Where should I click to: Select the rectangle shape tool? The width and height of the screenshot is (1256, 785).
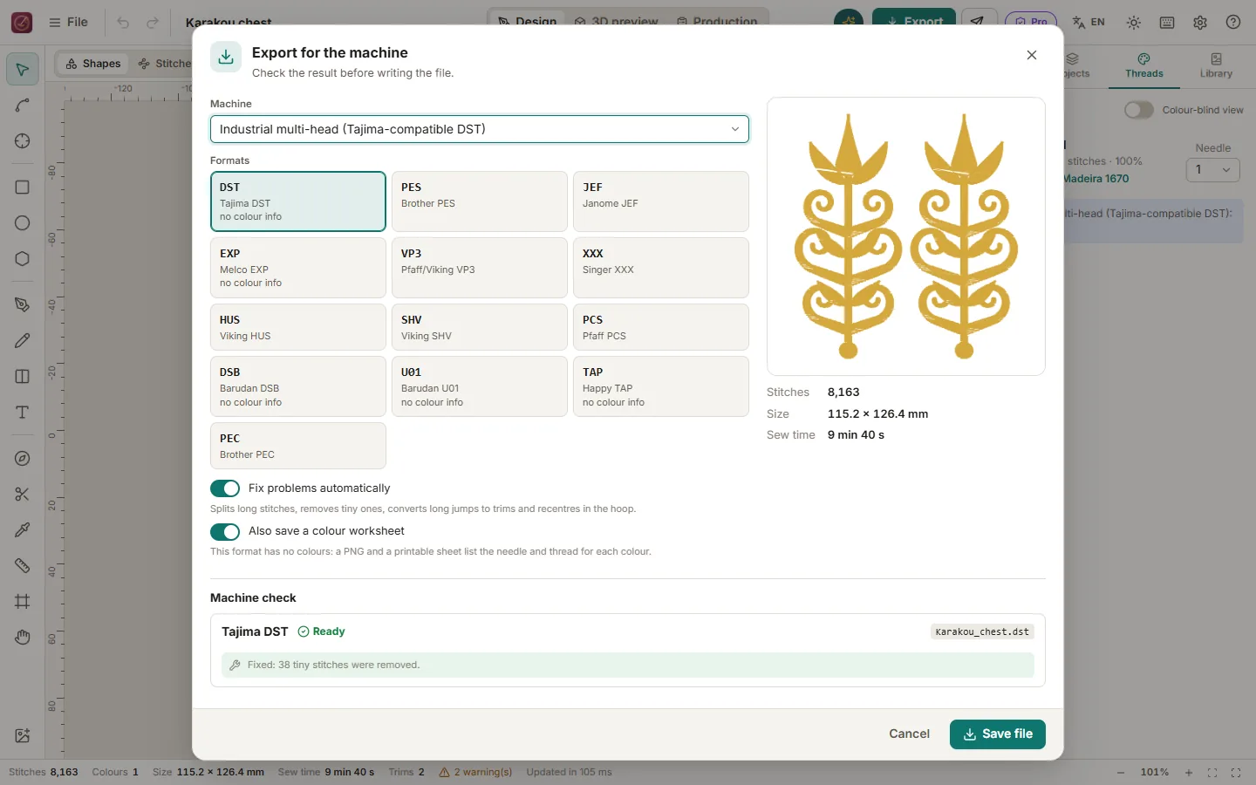coord(23,188)
